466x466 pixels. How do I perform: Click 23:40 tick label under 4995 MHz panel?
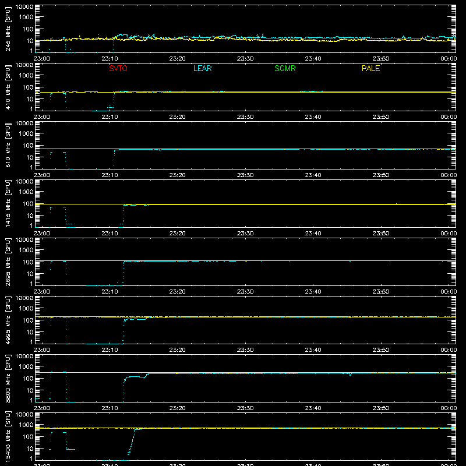[x=313, y=350]
